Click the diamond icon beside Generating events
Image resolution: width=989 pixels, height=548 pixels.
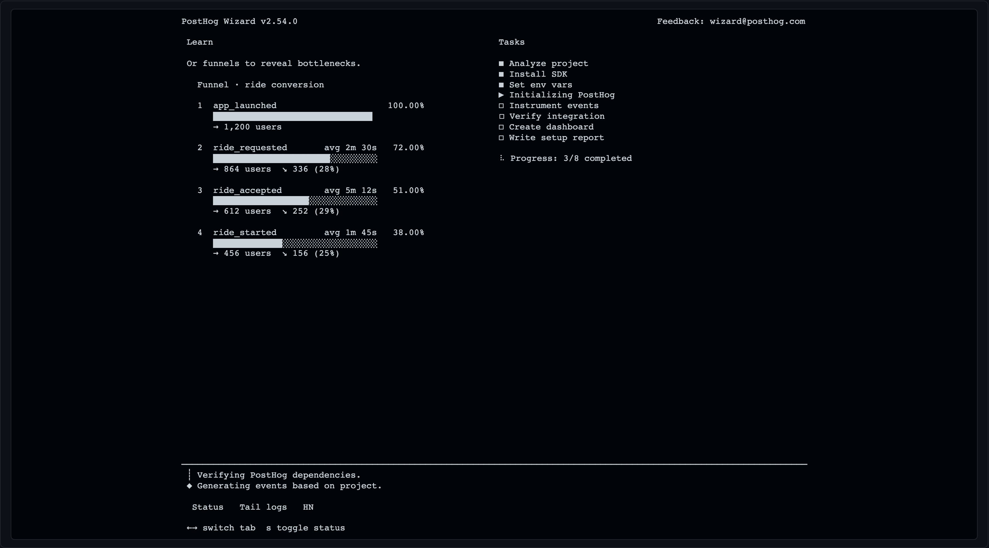click(189, 485)
